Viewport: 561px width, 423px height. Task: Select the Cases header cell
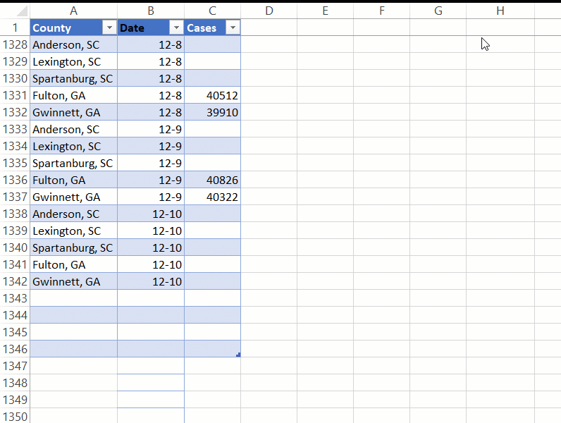pos(213,27)
